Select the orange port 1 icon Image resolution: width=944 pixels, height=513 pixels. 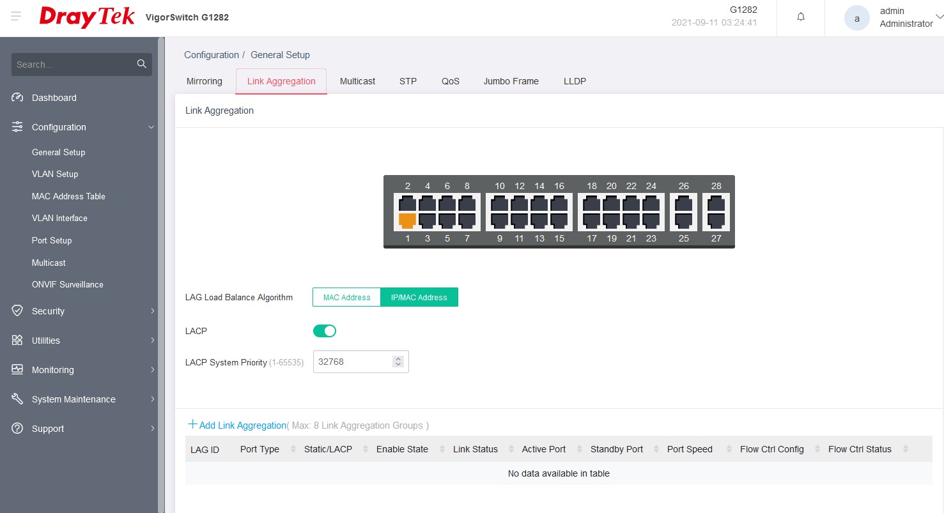coord(407,220)
